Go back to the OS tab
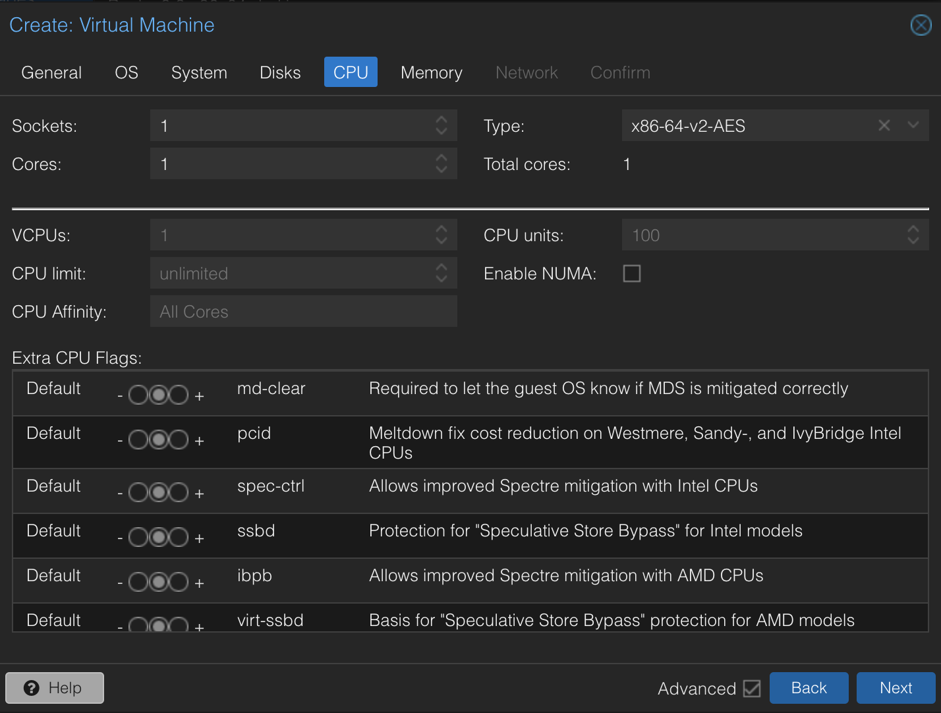The width and height of the screenshot is (941, 713). 126,72
